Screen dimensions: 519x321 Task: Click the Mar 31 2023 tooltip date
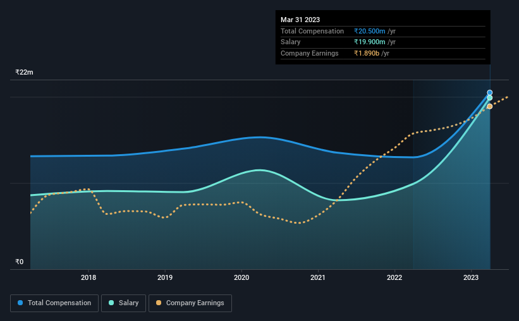300,20
